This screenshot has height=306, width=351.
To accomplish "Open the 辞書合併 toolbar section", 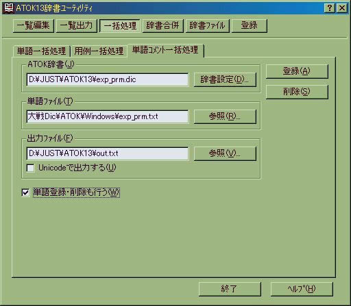I will coord(163,25).
